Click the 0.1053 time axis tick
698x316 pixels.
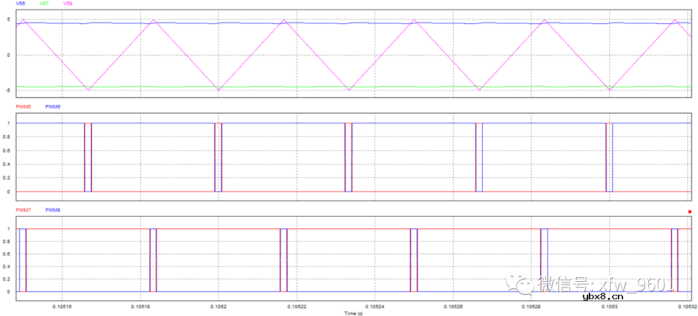point(609,305)
